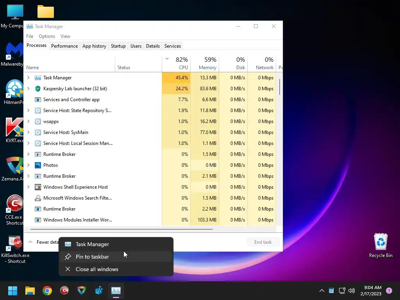Screen dimensions: 400x300
Task: Choose Pin to taskbar in jump list
Action: tap(116, 257)
